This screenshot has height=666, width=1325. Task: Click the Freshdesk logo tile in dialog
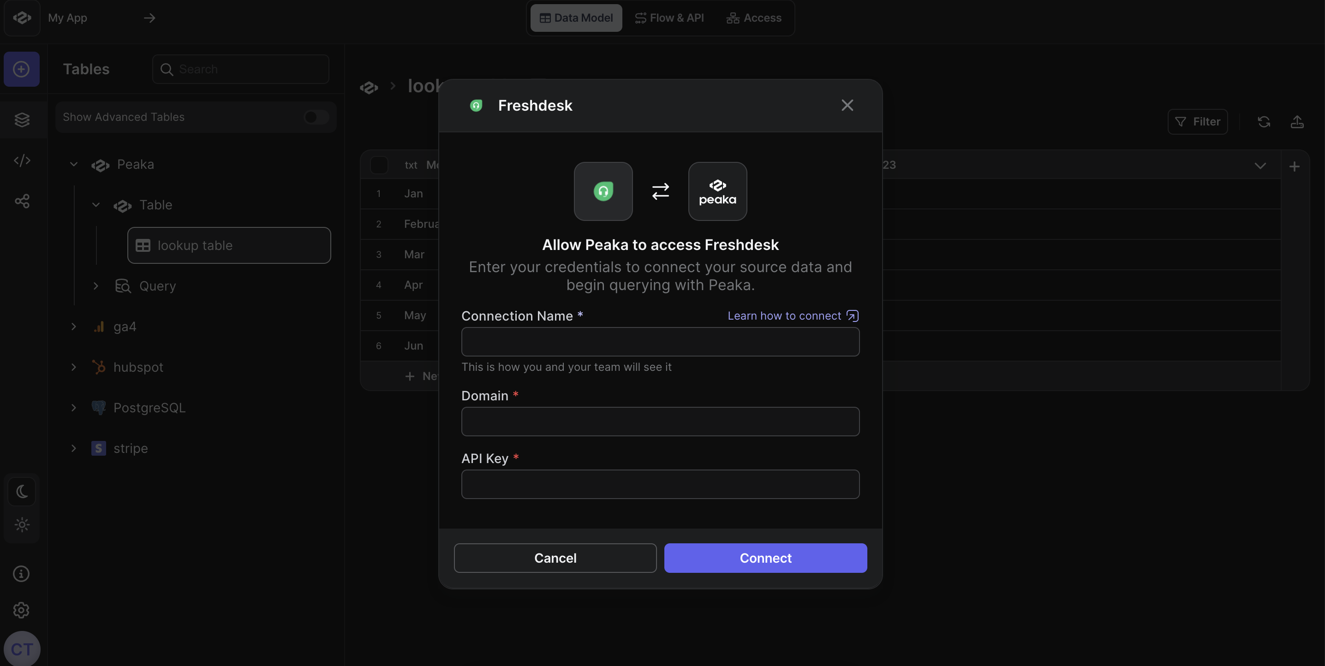point(603,191)
